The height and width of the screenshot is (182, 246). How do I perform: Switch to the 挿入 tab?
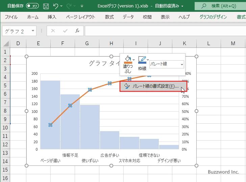pyautogui.click(x=52, y=17)
